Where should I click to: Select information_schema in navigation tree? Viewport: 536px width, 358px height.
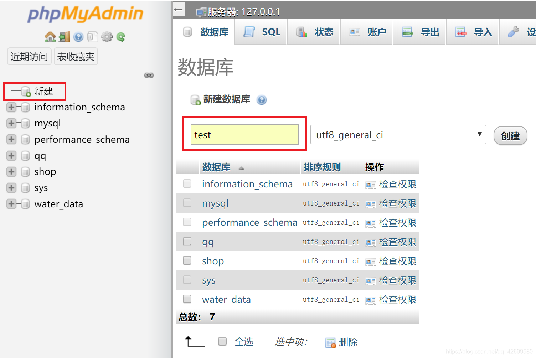click(80, 107)
